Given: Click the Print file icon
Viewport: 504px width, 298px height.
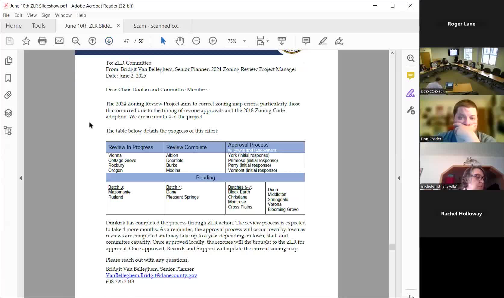Looking at the screenshot, I should [42, 41].
